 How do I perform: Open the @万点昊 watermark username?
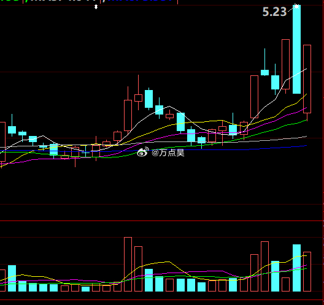(168, 153)
